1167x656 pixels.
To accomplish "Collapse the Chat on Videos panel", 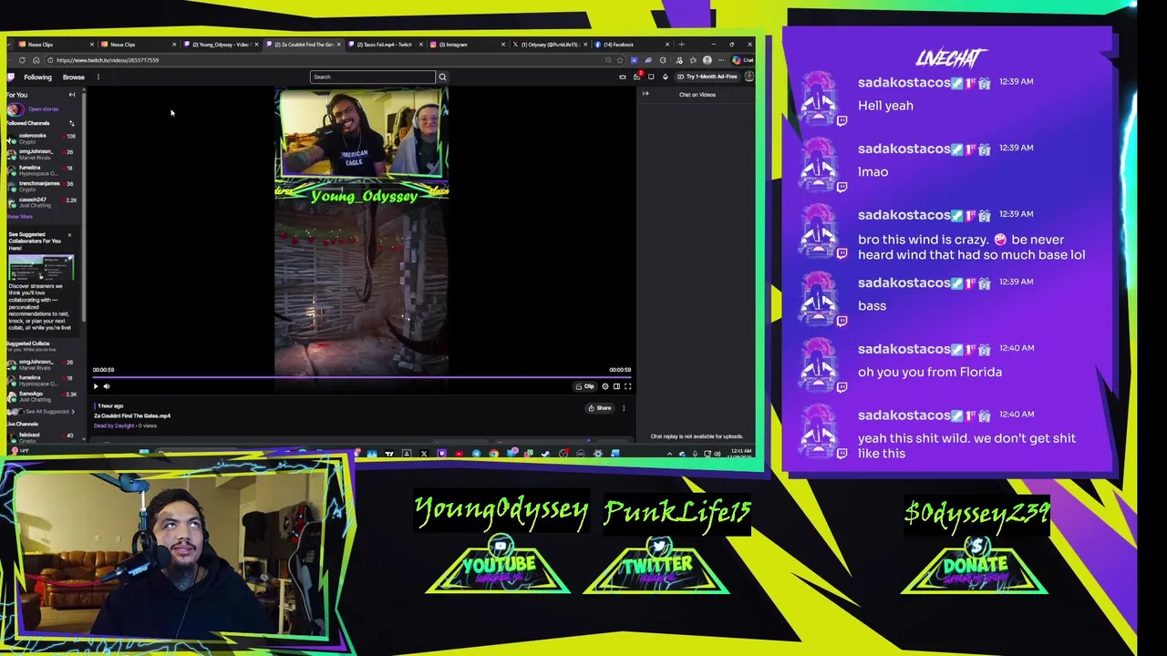I will click(645, 94).
